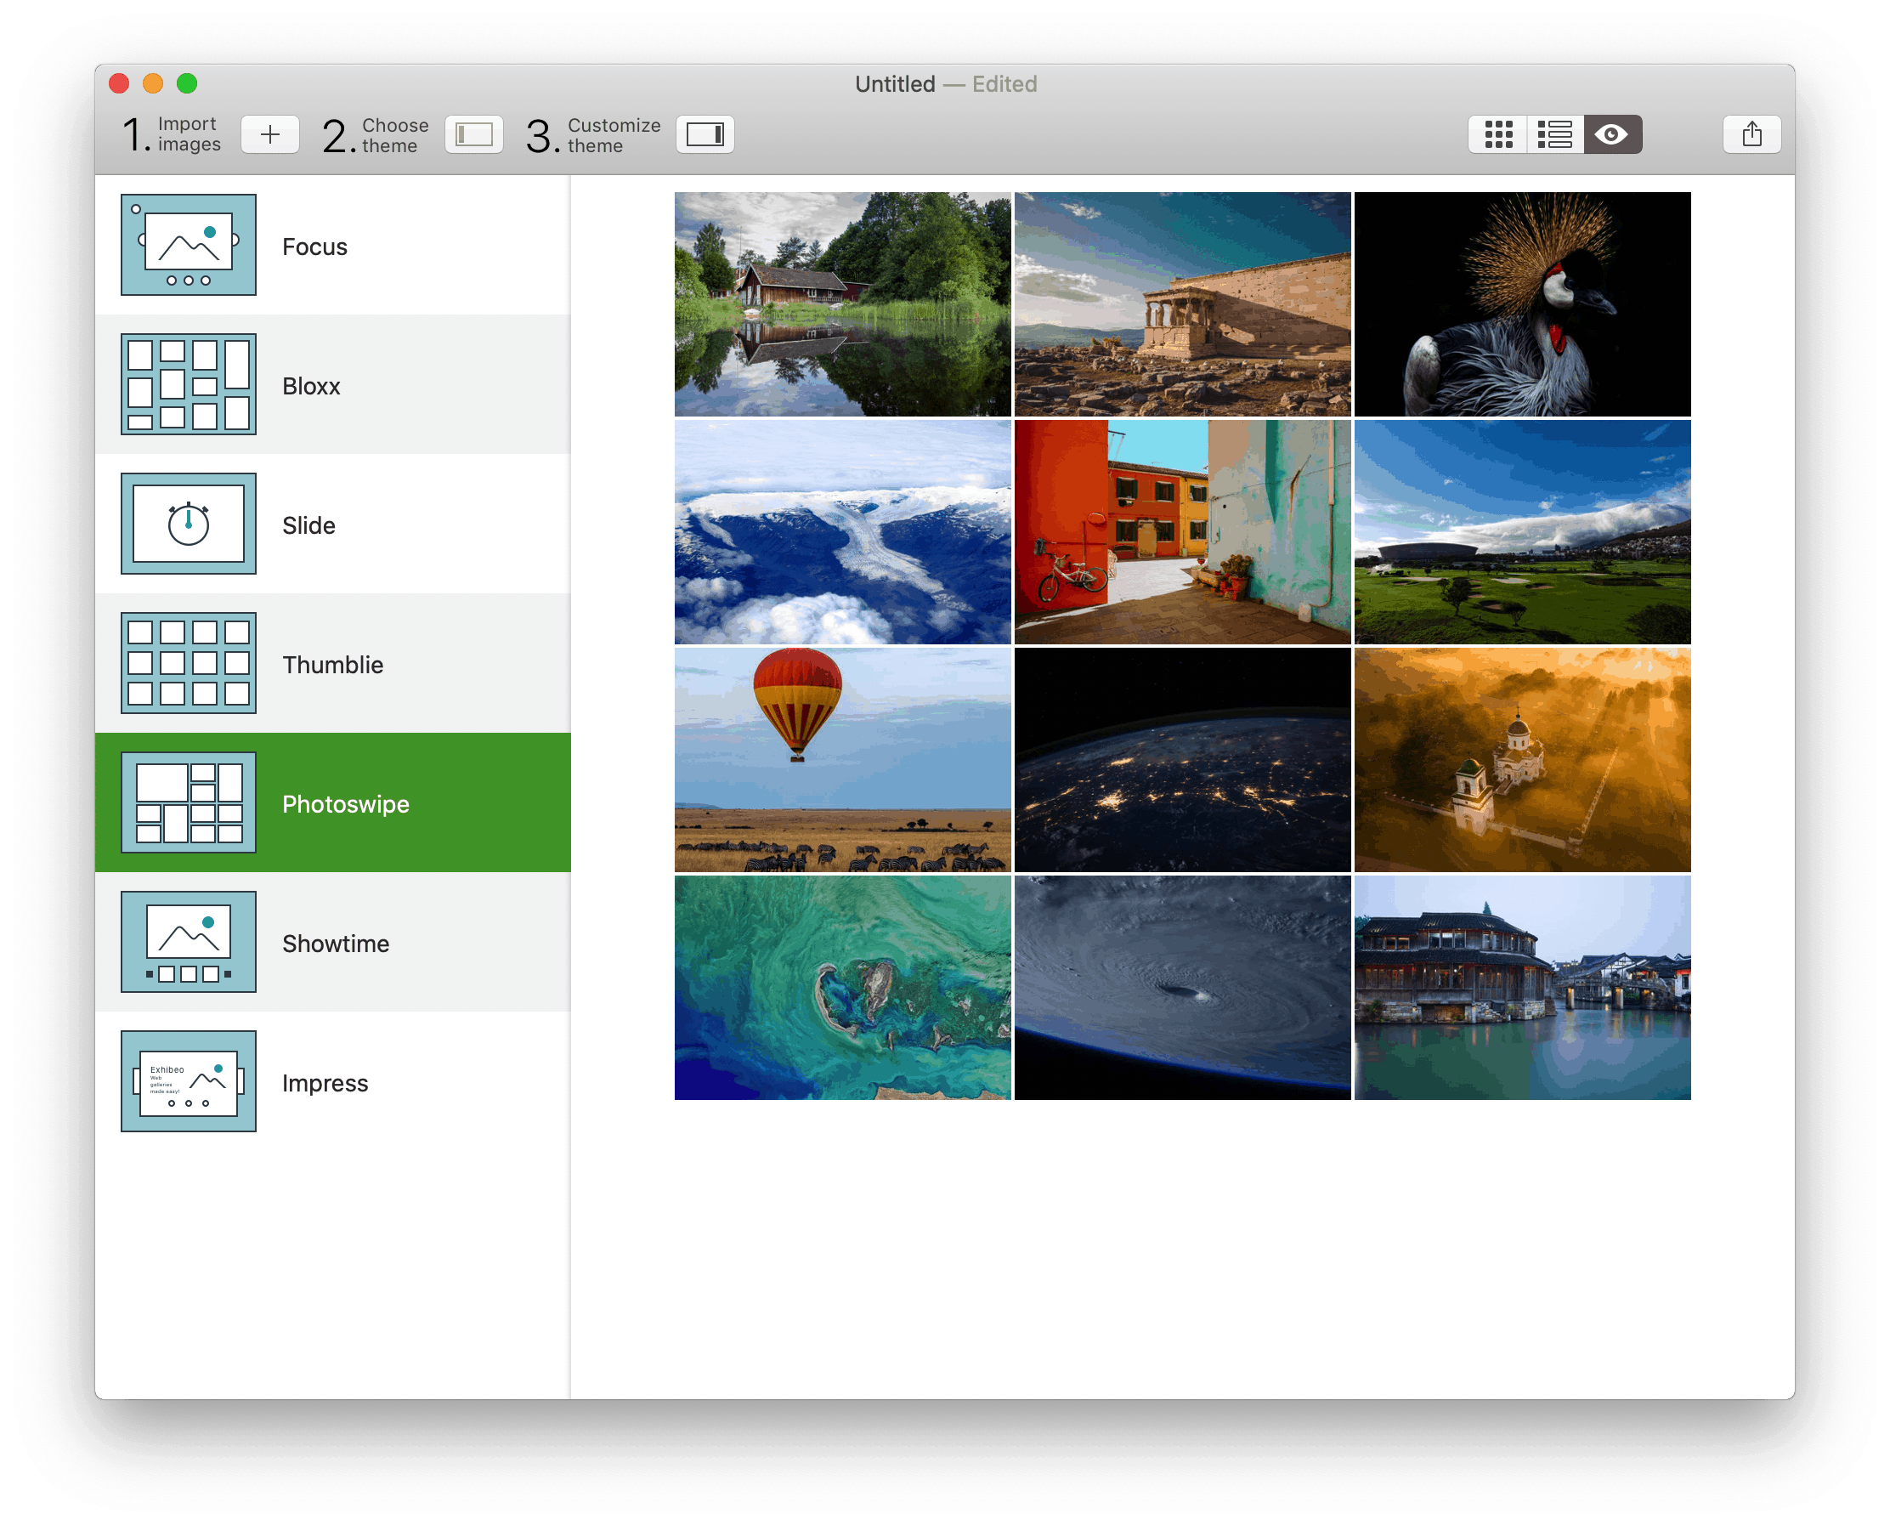Choose the Slide theme with stopwatch icon

point(189,524)
